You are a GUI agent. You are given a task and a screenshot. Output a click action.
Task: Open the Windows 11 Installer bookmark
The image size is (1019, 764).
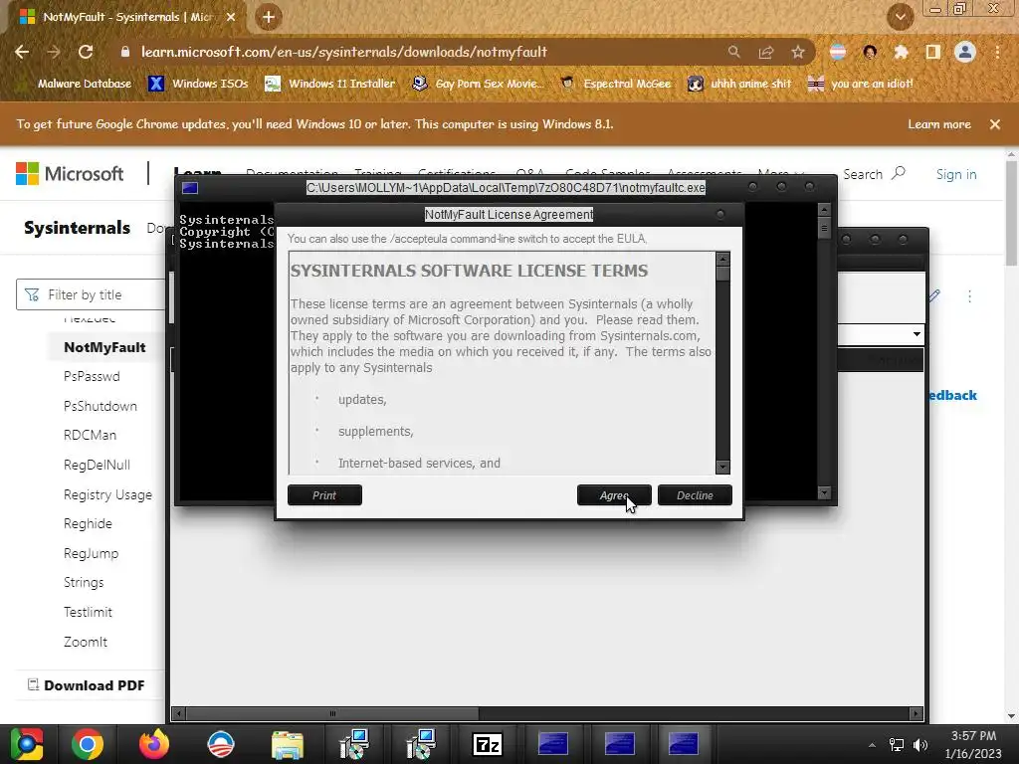pos(330,84)
